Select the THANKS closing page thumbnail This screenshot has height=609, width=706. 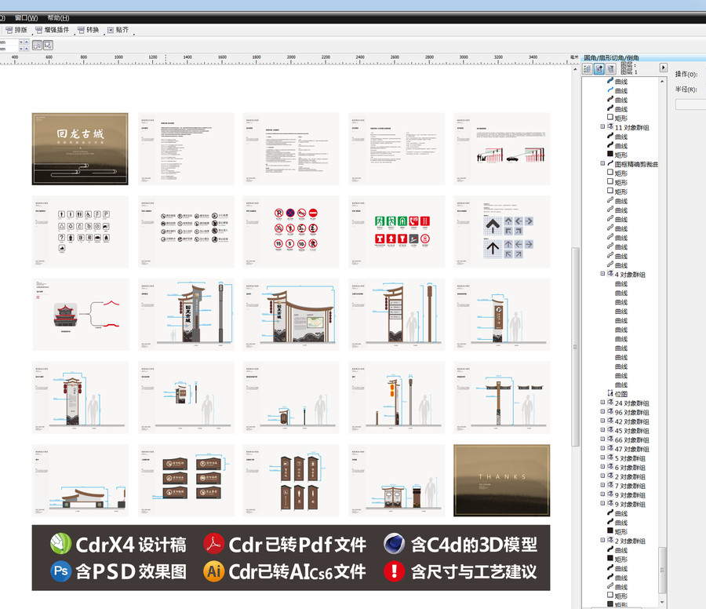pos(501,480)
